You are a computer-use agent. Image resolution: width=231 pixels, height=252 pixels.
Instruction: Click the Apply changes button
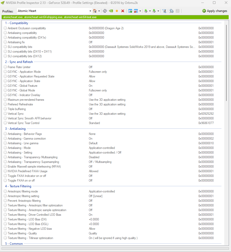pyautogui.click(x=215, y=11)
